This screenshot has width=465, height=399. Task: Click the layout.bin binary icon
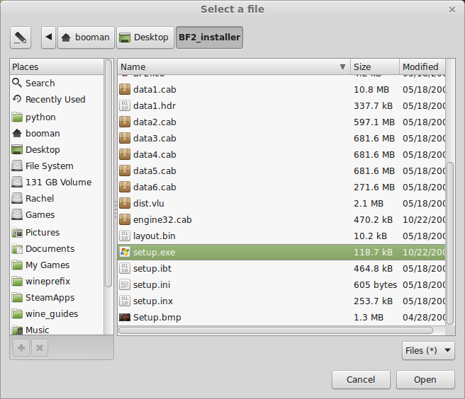(x=125, y=236)
